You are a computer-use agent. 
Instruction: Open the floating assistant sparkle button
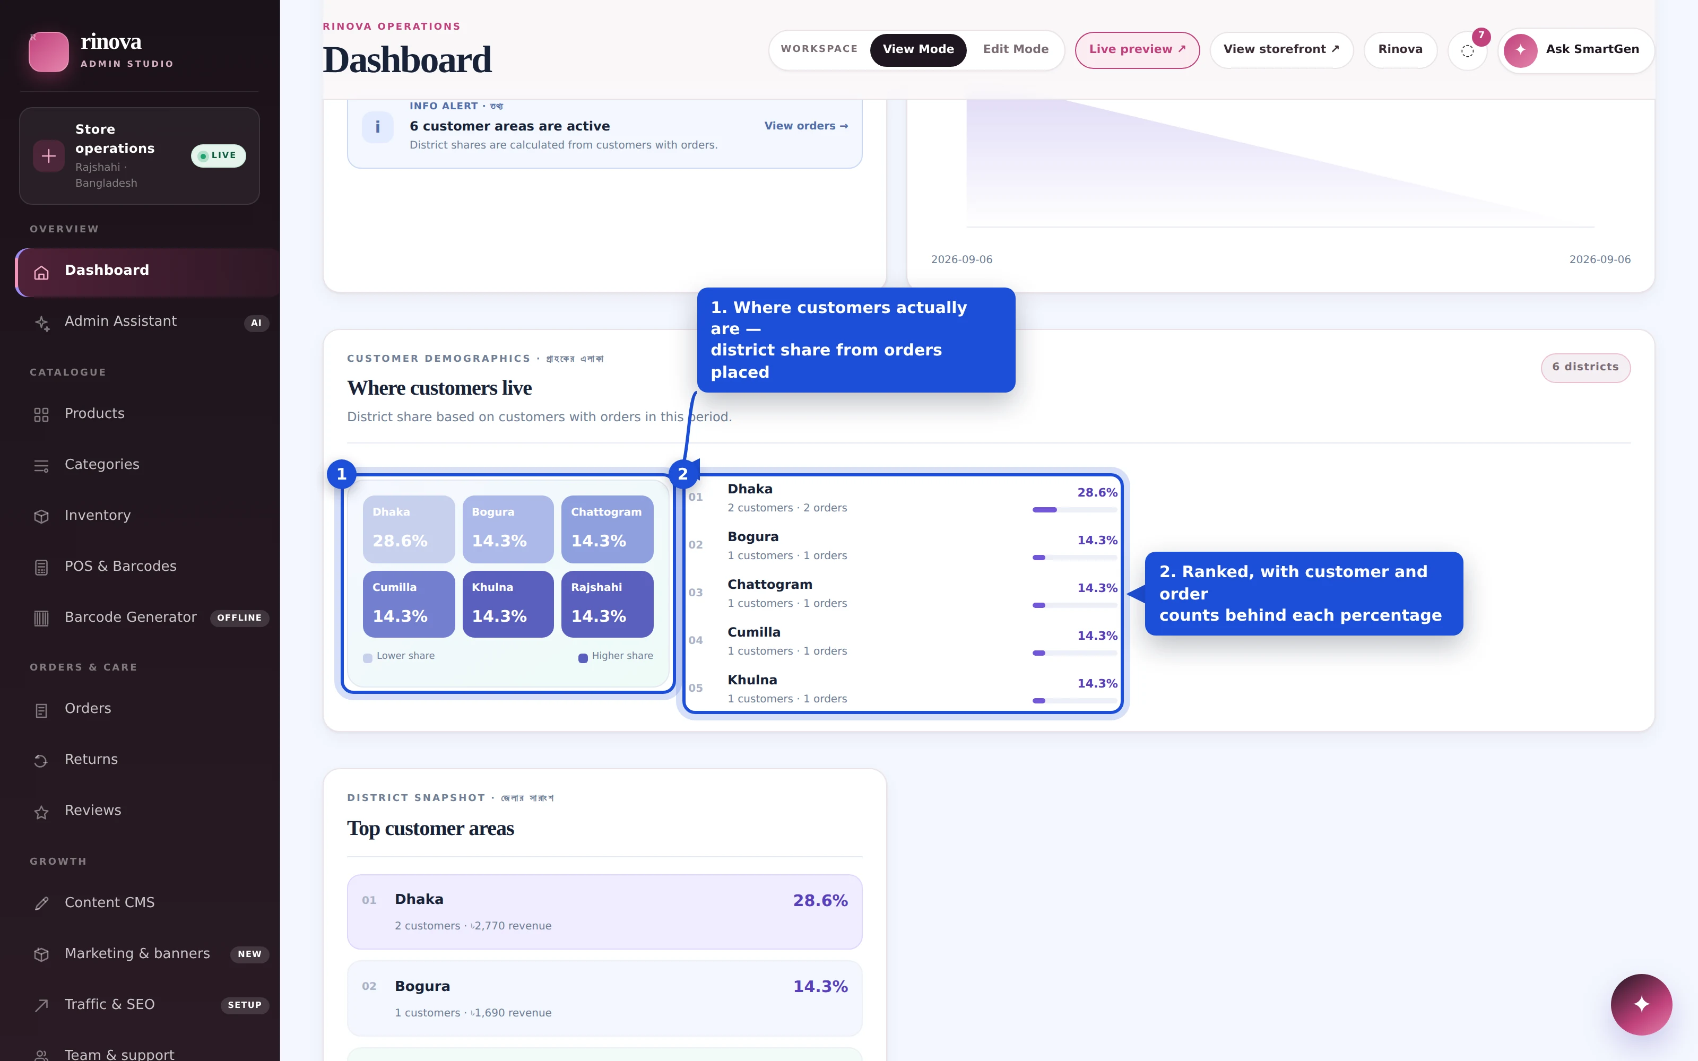point(1641,1004)
